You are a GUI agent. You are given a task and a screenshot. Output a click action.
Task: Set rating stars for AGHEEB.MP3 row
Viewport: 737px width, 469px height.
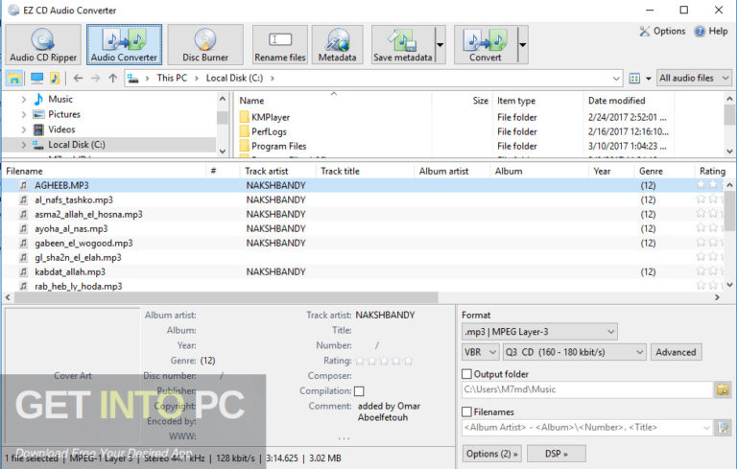tap(710, 185)
